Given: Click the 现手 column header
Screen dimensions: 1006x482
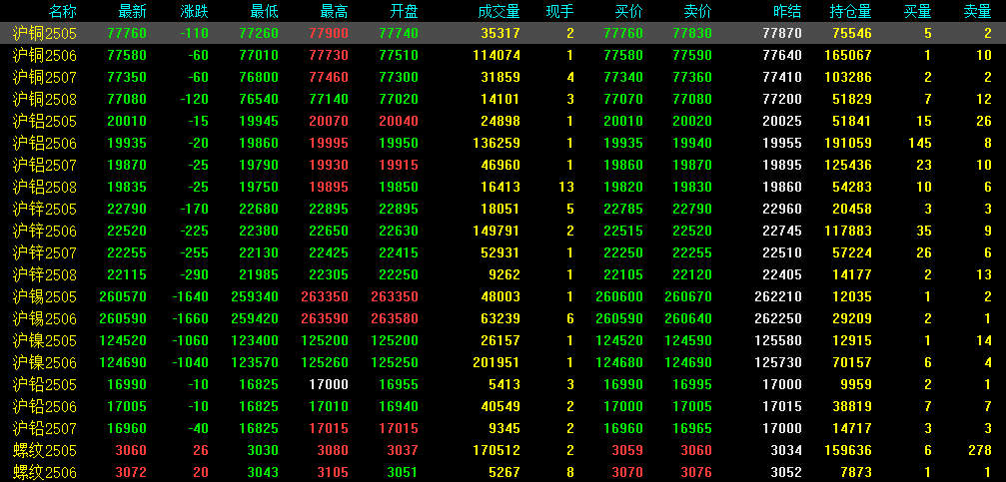Looking at the screenshot, I should click(560, 11).
